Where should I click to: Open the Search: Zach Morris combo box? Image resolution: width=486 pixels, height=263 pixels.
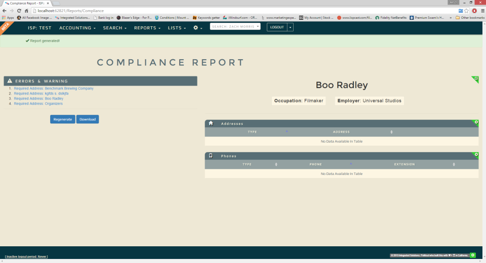(x=235, y=27)
